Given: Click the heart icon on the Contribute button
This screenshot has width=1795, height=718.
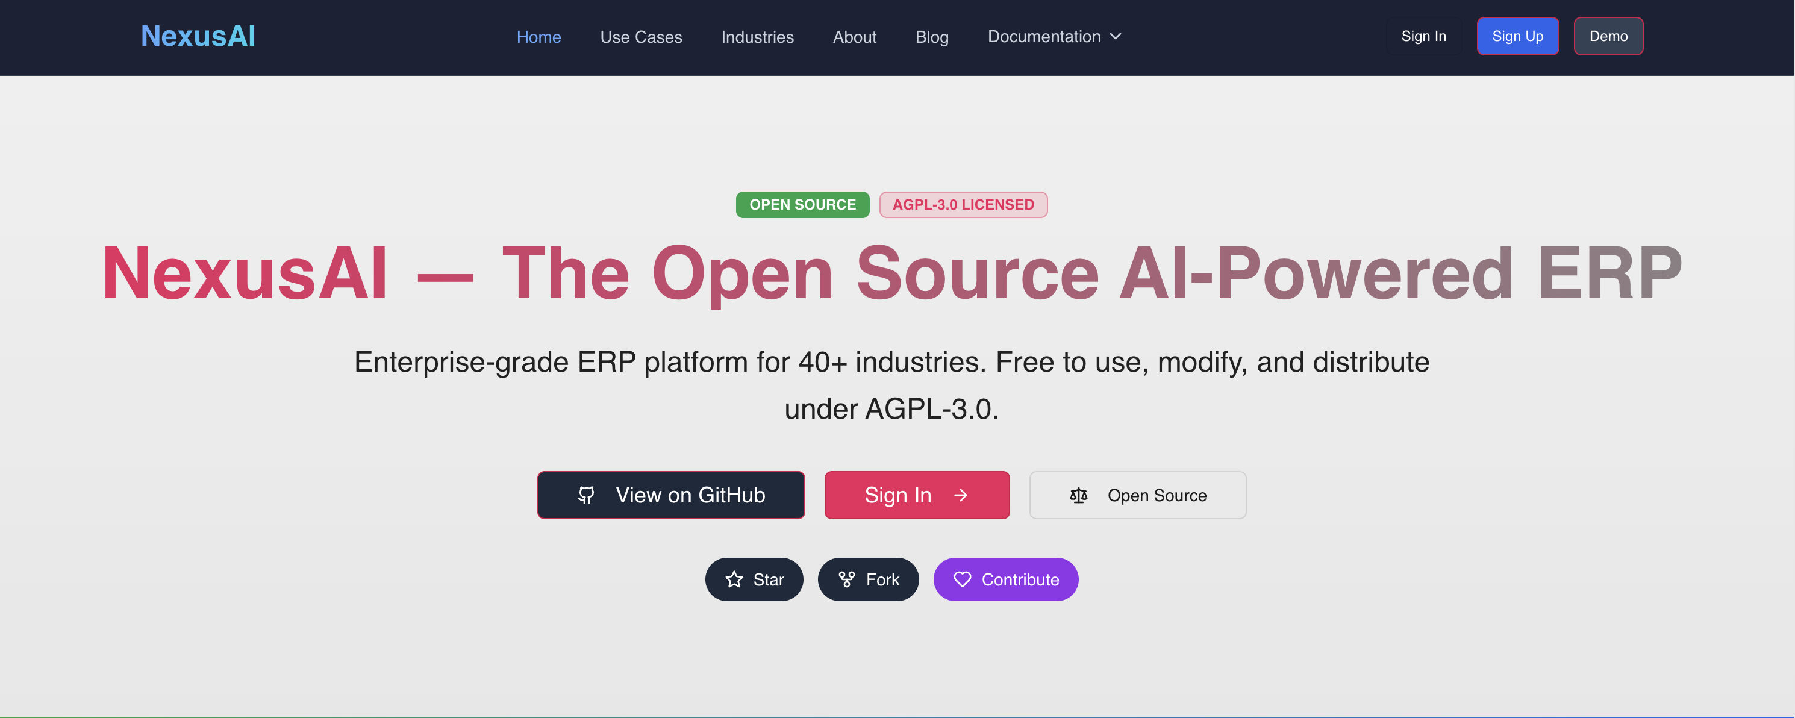Looking at the screenshot, I should tap(963, 579).
